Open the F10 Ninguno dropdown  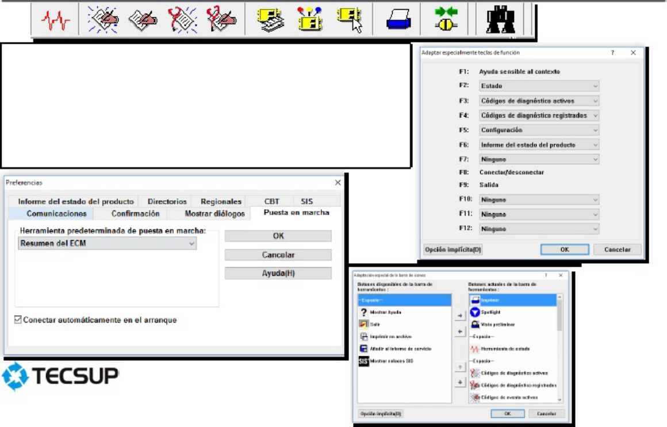[x=539, y=199]
